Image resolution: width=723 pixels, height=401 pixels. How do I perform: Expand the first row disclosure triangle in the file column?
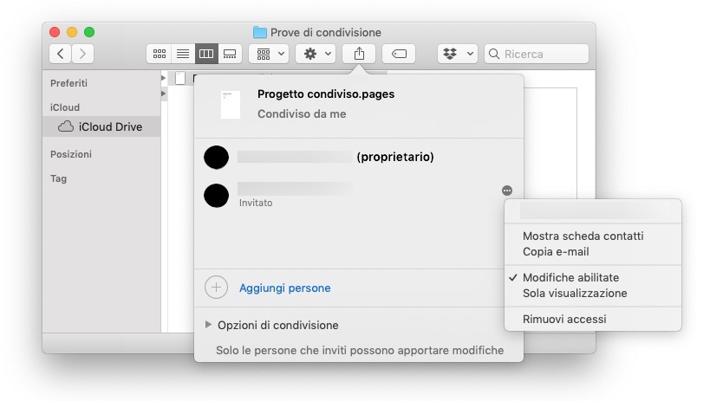163,78
